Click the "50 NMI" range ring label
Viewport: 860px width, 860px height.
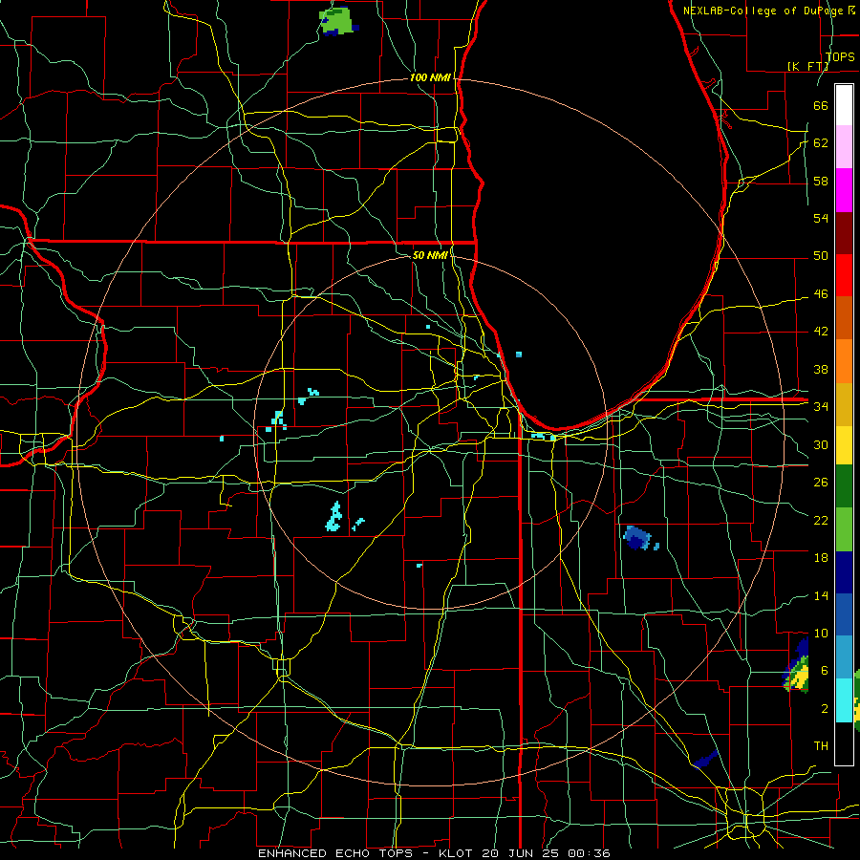click(x=430, y=255)
